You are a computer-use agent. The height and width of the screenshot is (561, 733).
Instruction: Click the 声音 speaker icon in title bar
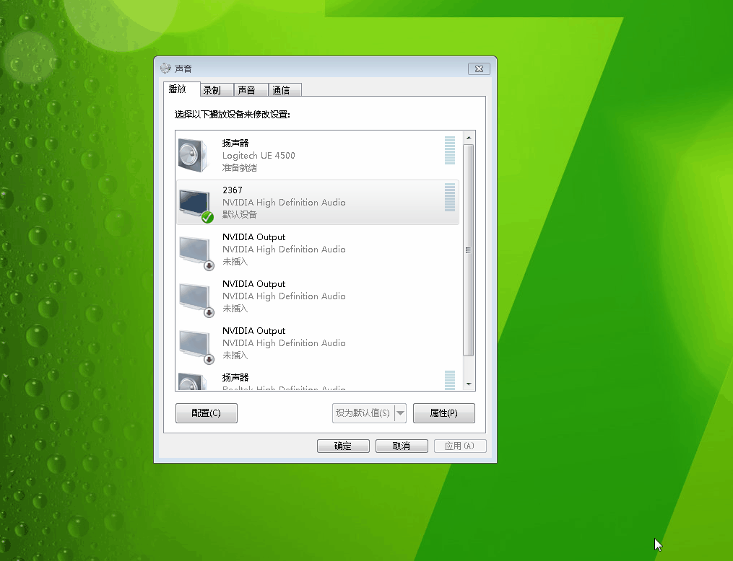[x=165, y=69]
